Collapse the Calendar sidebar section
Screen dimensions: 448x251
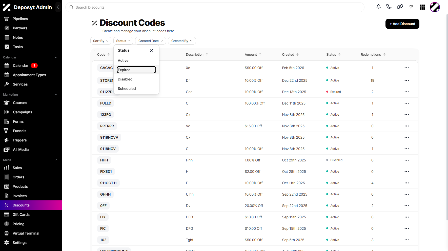coord(56,57)
